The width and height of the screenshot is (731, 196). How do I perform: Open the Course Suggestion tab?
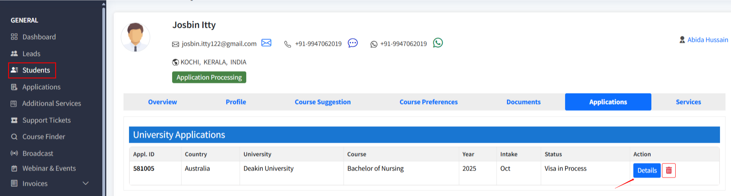click(x=322, y=102)
